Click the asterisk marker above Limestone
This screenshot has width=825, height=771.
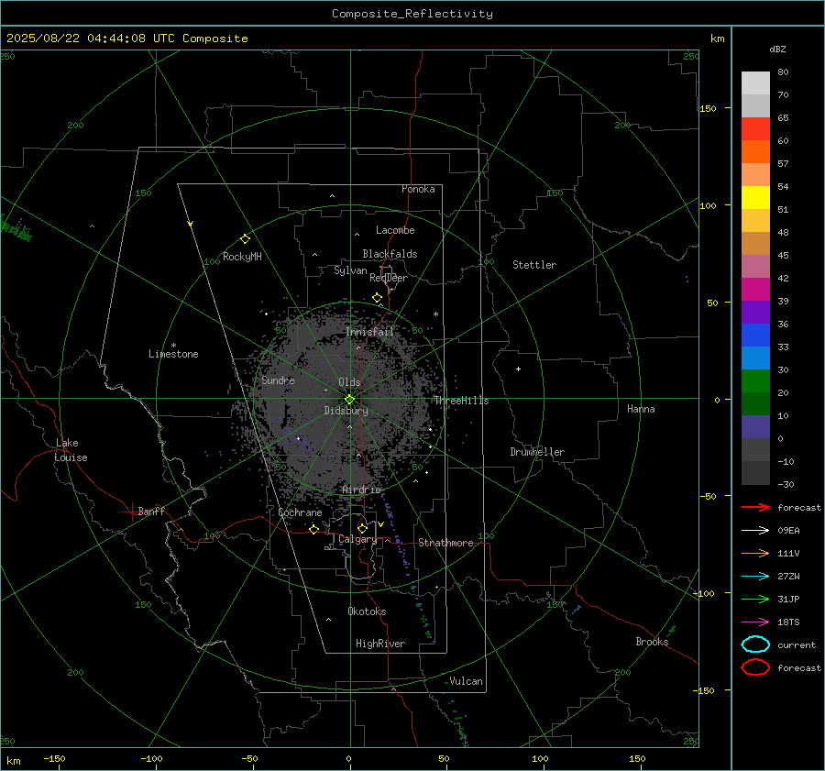pyautogui.click(x=173, y=346)
